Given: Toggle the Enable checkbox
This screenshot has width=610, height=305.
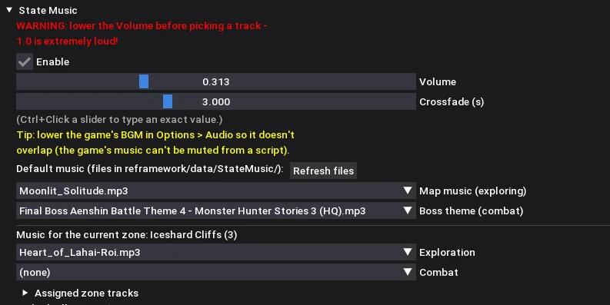Looking at the screenshot, I should (x=25, y=61).
